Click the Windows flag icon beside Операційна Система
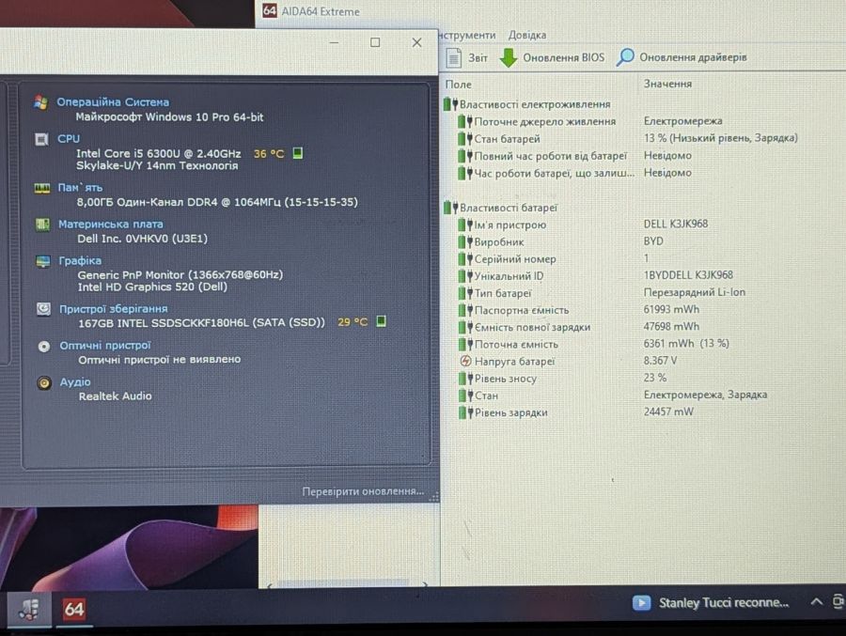The height and width of the screenshot is (636, 846). (x=40, y=102)
